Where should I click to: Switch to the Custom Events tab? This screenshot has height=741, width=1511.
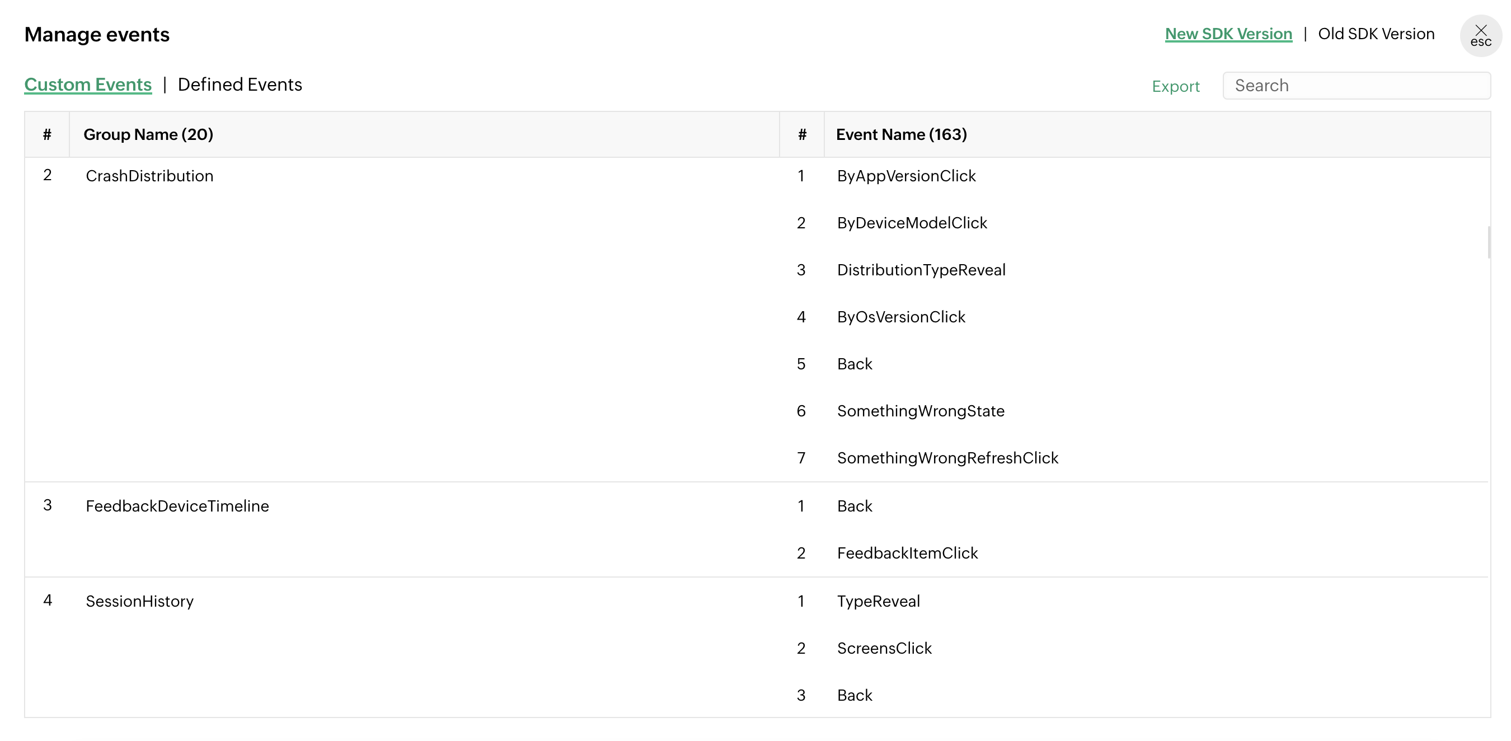[x=88, y=85]
